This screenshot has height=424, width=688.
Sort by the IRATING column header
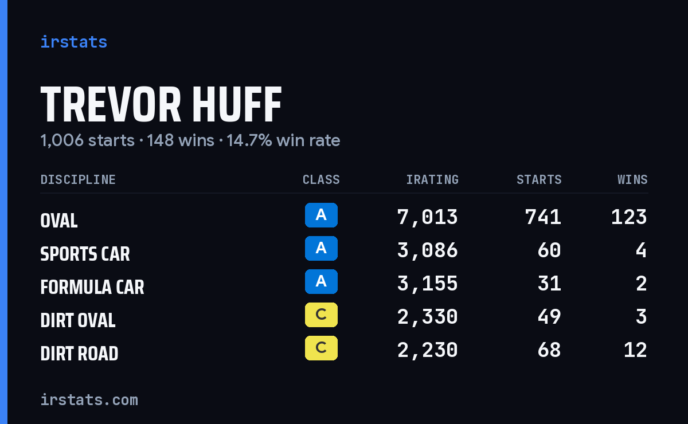(432, 179)
